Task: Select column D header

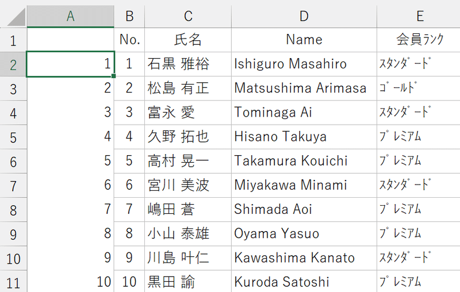Action: coord(304,16)
